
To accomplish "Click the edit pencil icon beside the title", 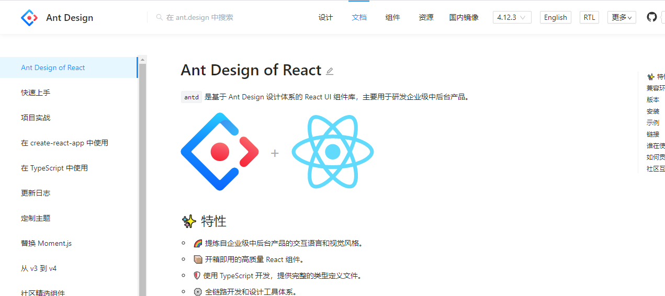I will click(x=330, y=71).
